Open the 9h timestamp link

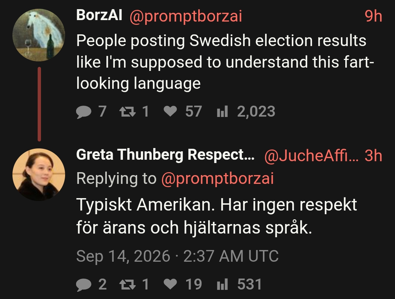pos(373,16)
